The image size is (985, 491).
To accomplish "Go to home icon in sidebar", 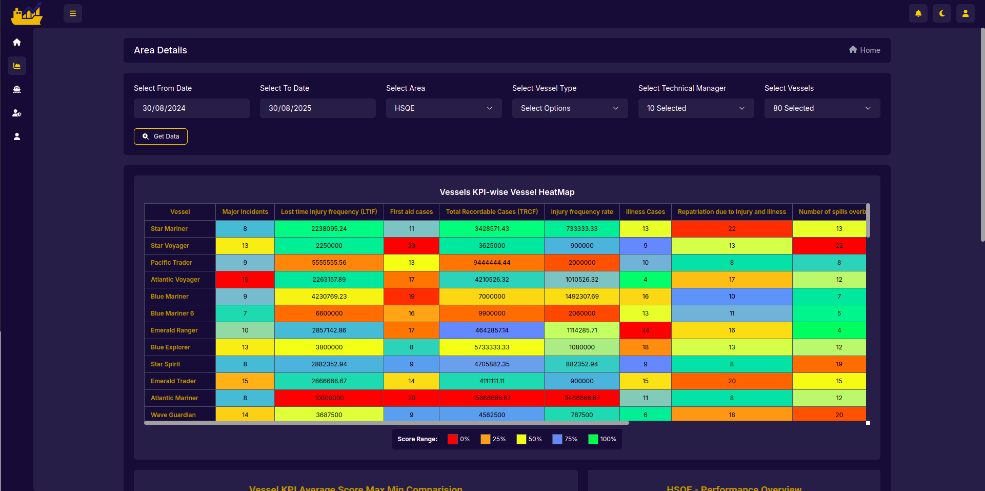I will [17, 42].
